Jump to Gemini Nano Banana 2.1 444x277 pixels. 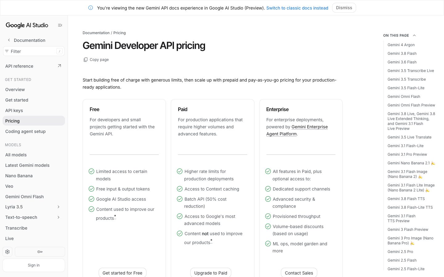pos(411,163)
